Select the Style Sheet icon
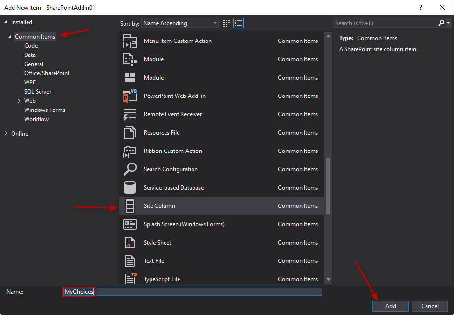The image size is (454, 315). 130,243
